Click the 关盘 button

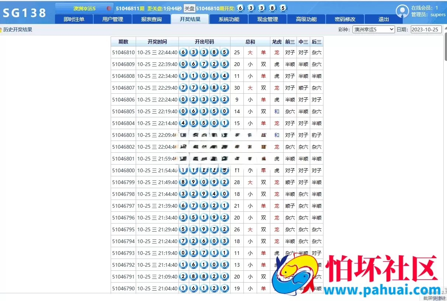189,8
